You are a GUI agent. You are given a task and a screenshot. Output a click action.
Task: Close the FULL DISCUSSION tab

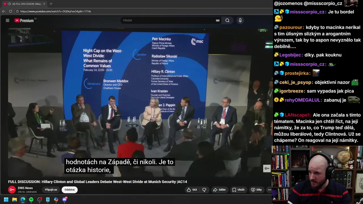[x=44, y=4]
